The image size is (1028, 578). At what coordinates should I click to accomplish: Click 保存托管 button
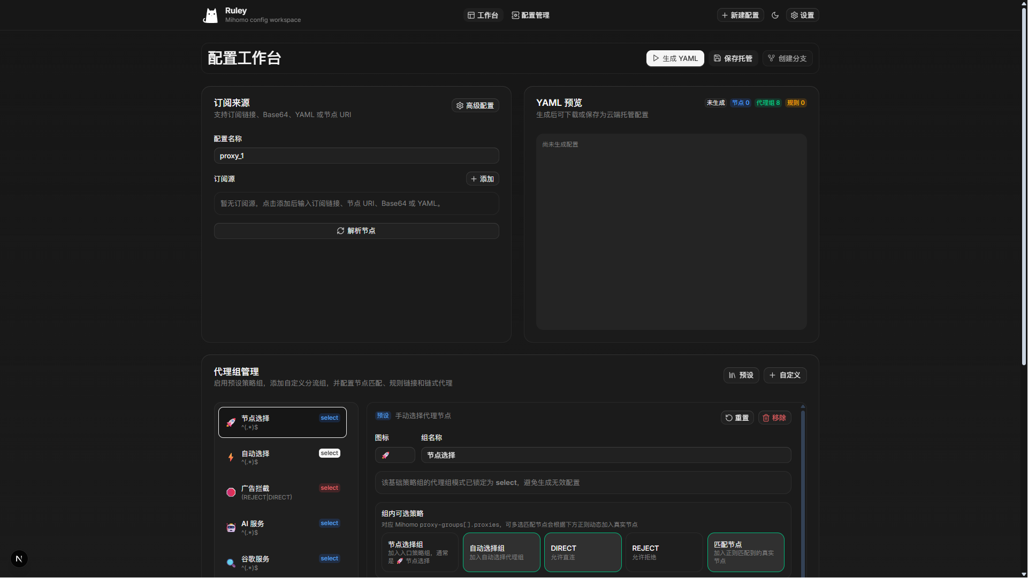pos(733,58)
